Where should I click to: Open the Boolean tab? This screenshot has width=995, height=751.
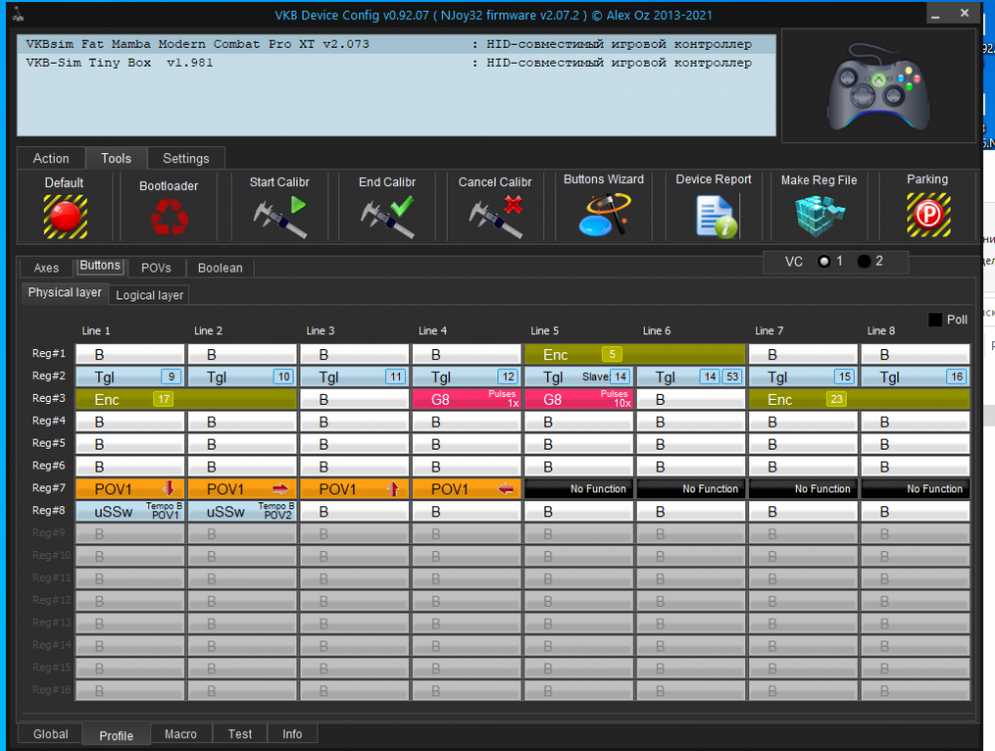click(x=220, y=268)
